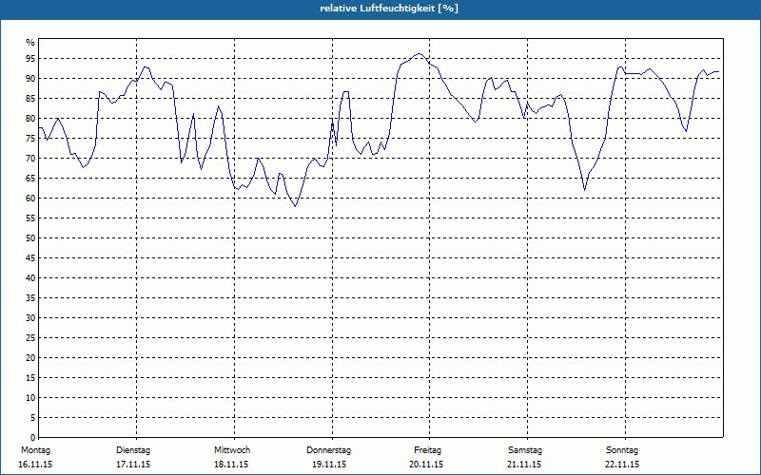Screen dimensions: 761x475
Task: Click the date '16.11.15'
Action: [35, 465]
